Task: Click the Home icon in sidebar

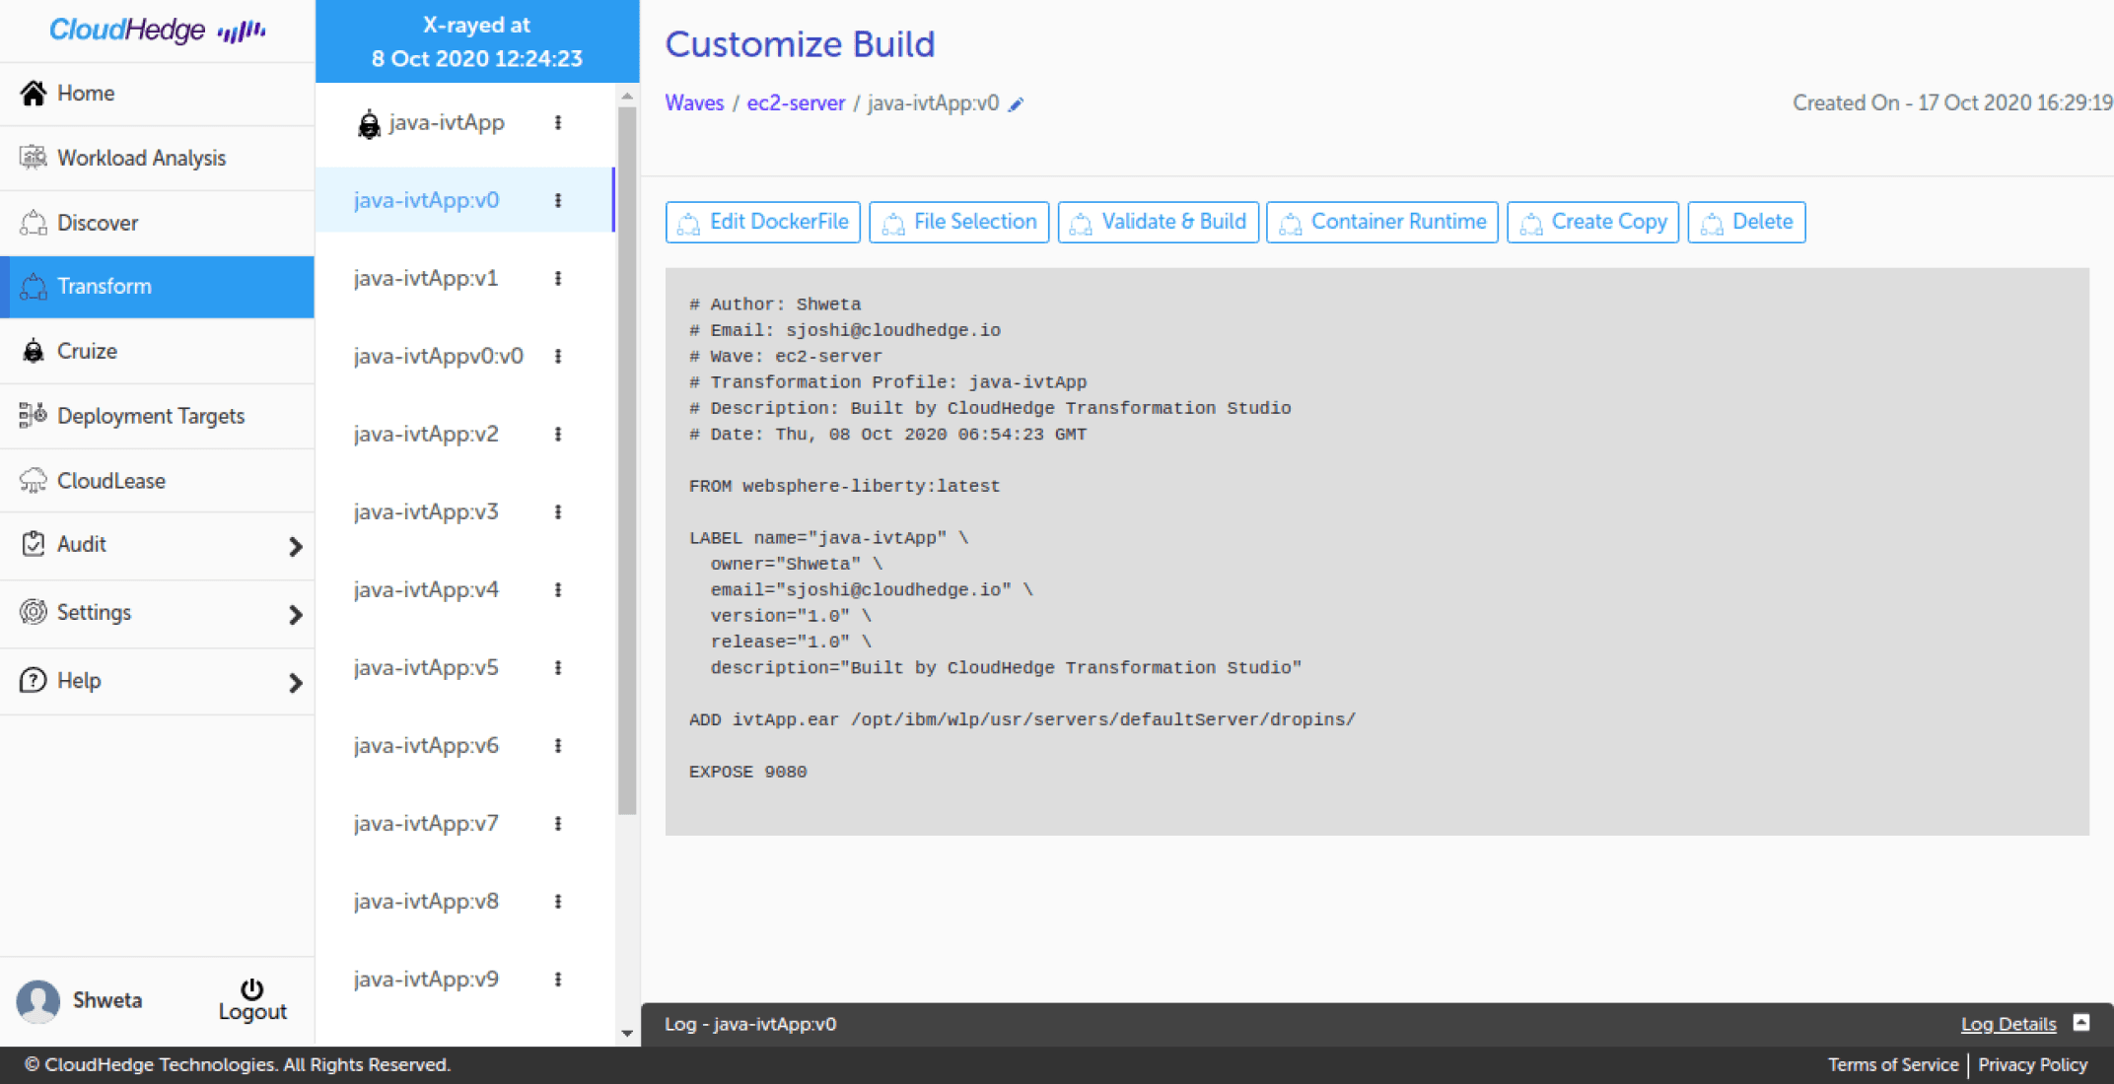Action: coord(34,93)
